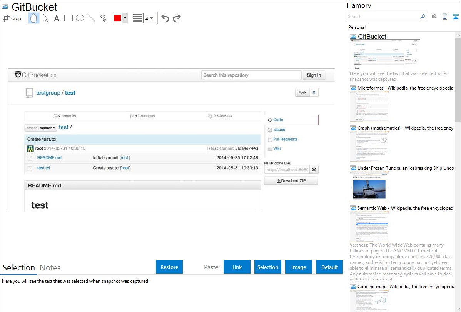Click in the Flamory search field

[x=383, y=17]
